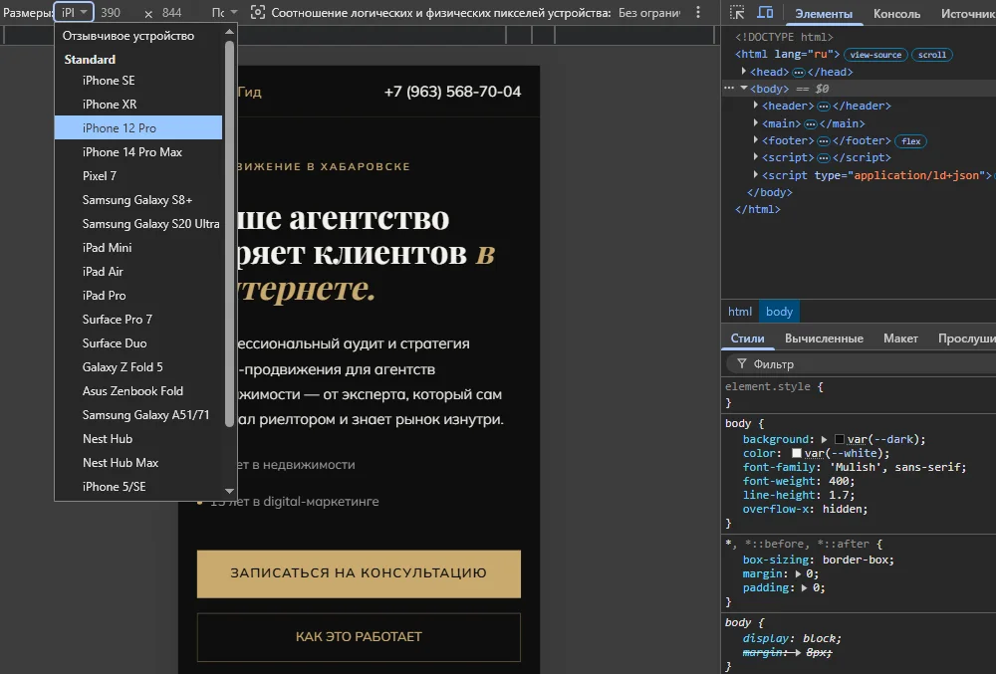The height and width of the screenshot is (674, 996).
Task: Select Samsung Galaxy A51/71 device
Action: 138,415
